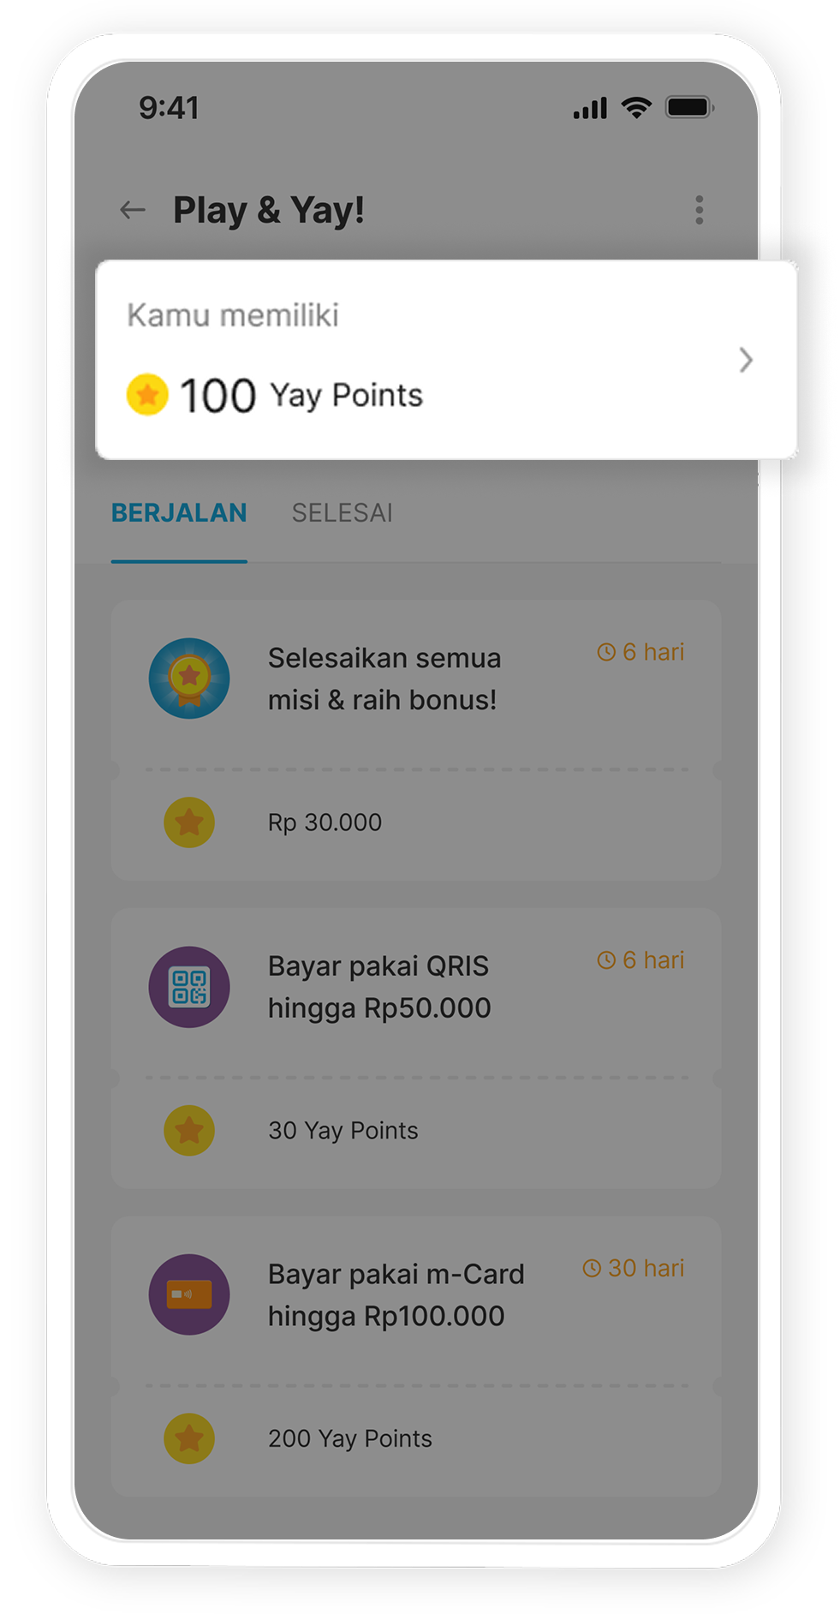This screenshot has height=1614, width=840.
Task: Click the Yay Points gold star coin
Action: pos(147,395)
